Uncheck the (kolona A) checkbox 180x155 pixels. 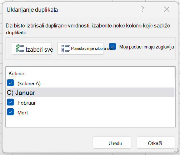pos(10,83)
